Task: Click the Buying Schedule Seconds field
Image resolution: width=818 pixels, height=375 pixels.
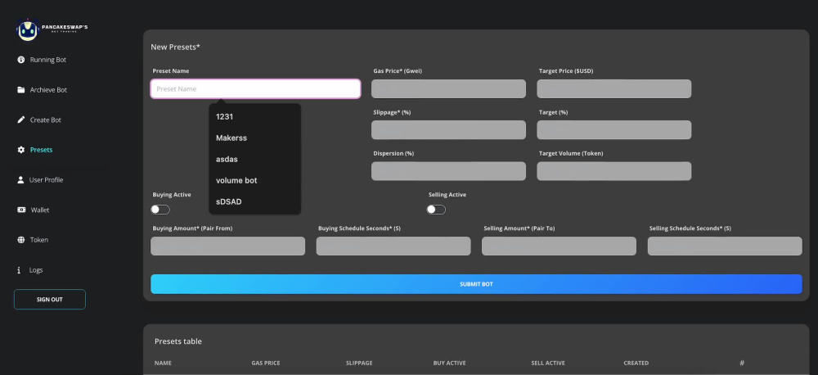Action: point(393,246)
